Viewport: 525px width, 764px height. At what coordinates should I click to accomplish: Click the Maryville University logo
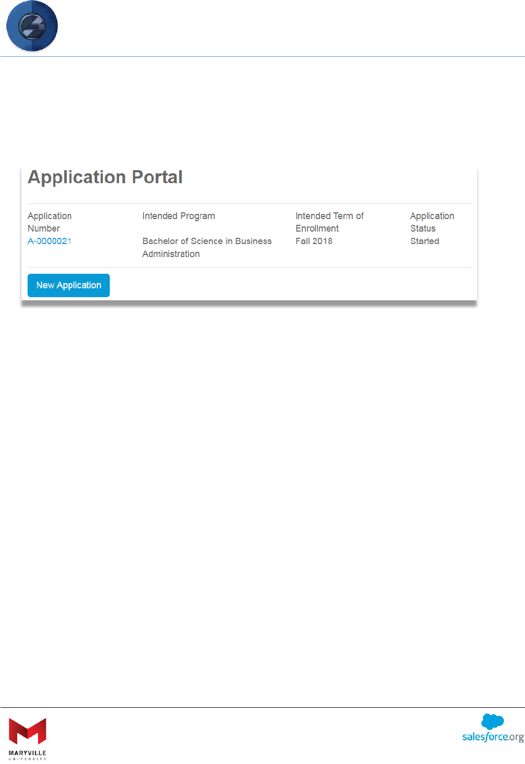(x=28, y=738)
